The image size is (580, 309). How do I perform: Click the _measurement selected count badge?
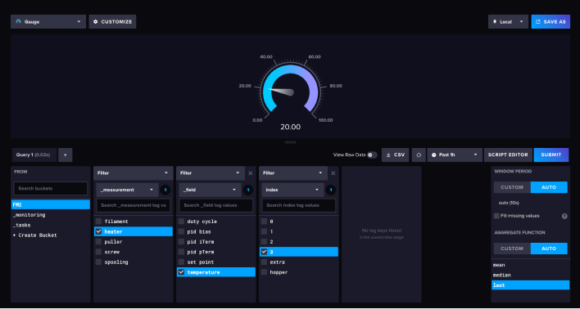tap(165, 190)
